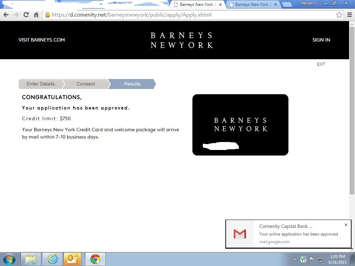Click the scrollbar up arrow

point(352,24)
